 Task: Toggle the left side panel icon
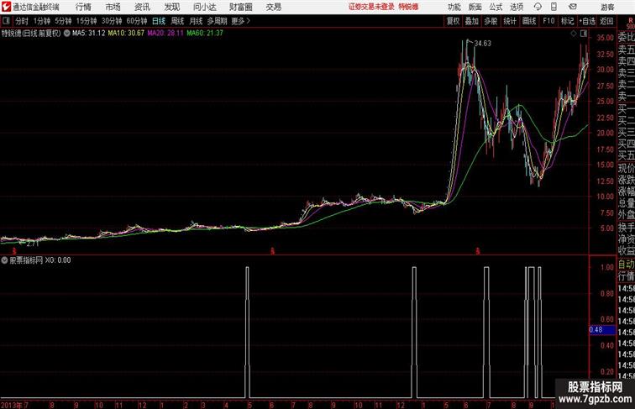(6, 21)
